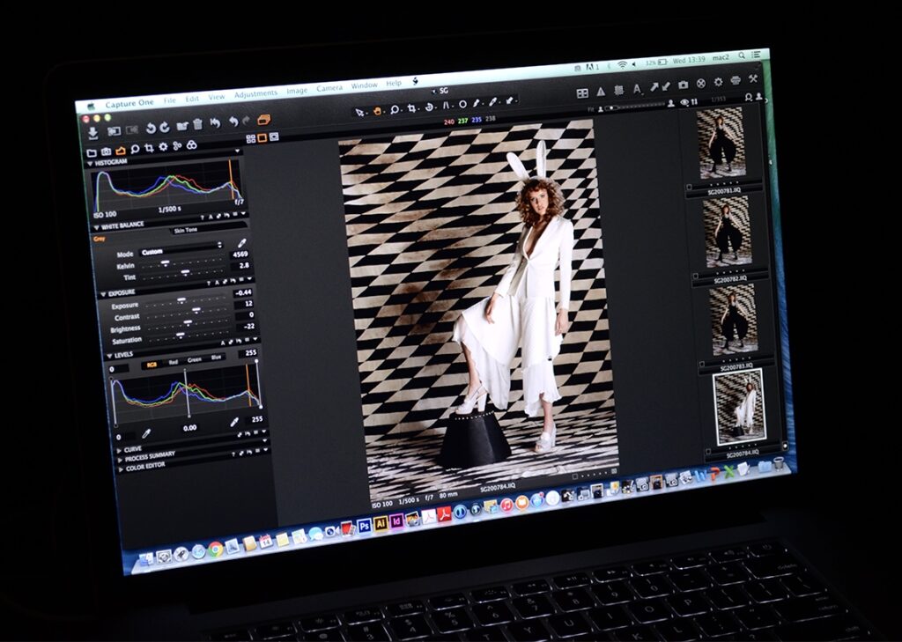
Task: Open the Adjustments menu
Action: coord(255,94)
